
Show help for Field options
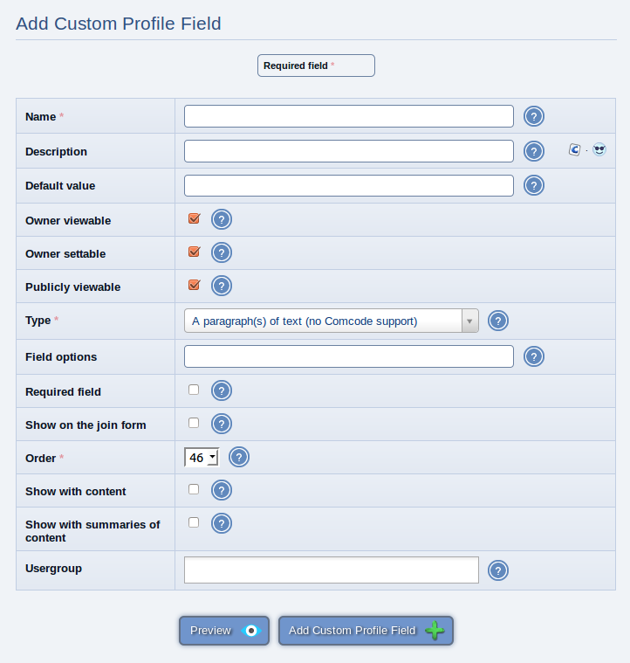[534, 356]
